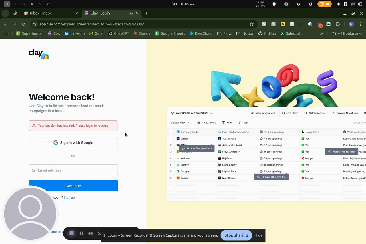This screenshot has width=366, height=244.
Task: Open the GitHub bookmark
Action: (267, 33)
